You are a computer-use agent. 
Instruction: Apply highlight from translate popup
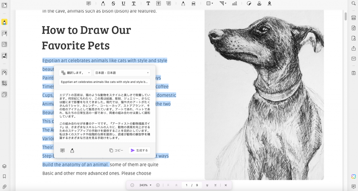click(x=72, y=151)
